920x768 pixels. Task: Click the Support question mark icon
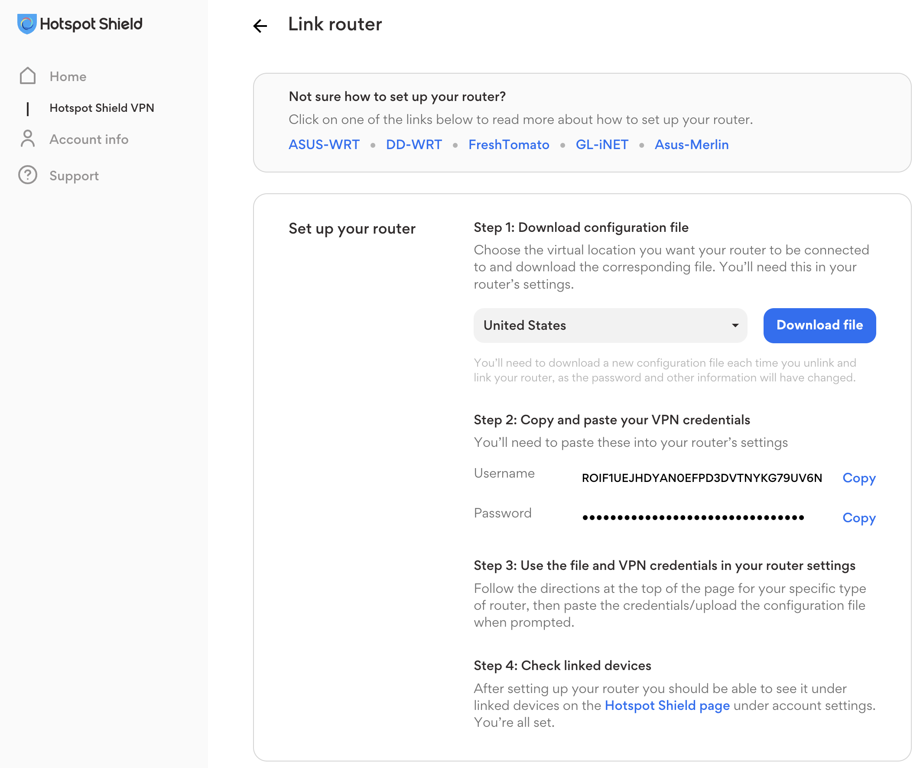[28, 175]
